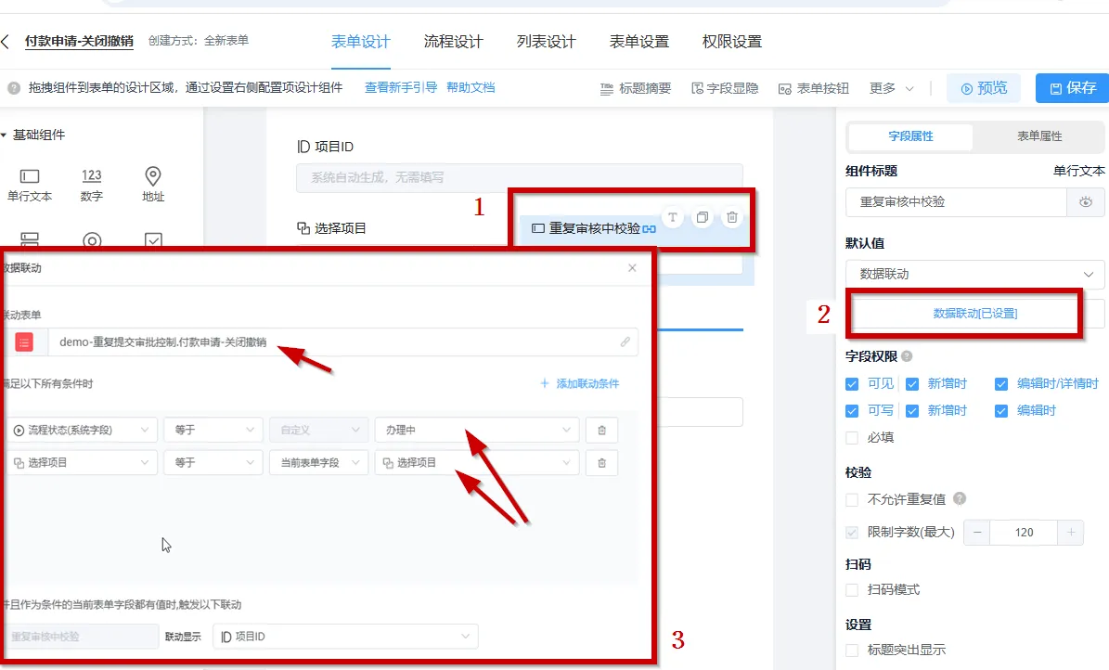Click the back arrow beside form title
The height and width of the screenshot is (670, 1109).
[x=6, y=42]
